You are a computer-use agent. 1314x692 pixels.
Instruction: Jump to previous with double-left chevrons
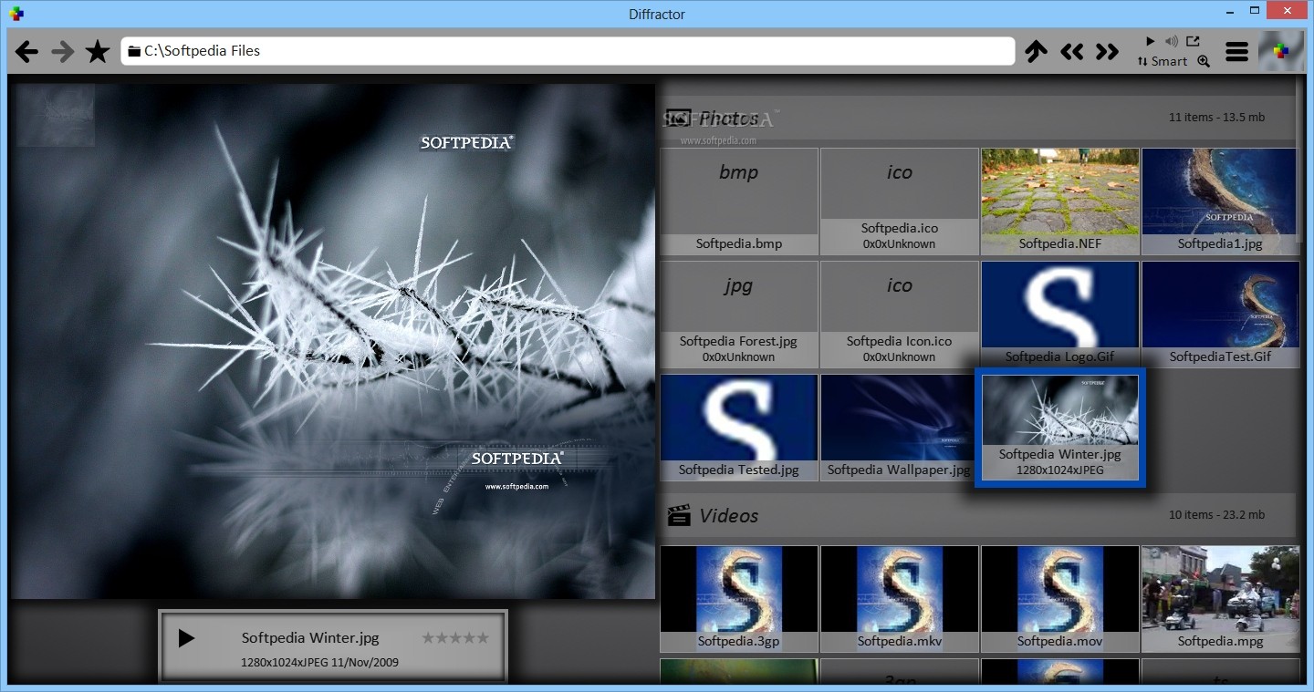[1072, 52]
